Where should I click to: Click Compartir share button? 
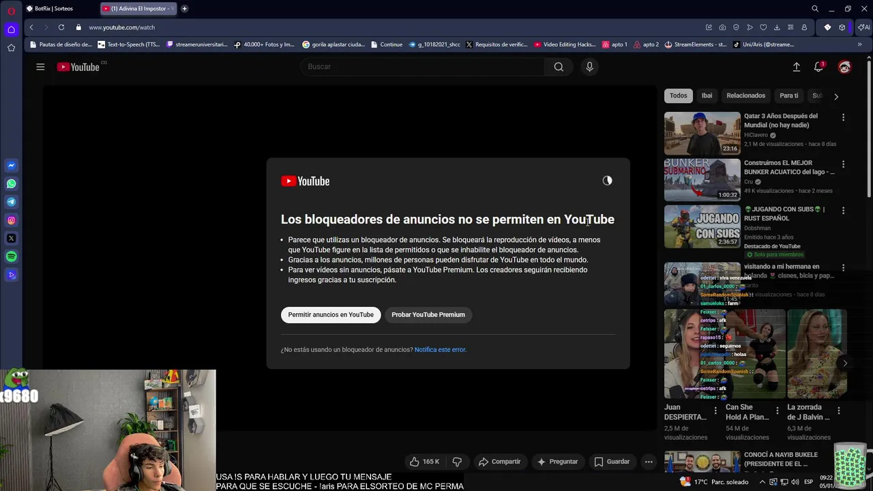499,462
